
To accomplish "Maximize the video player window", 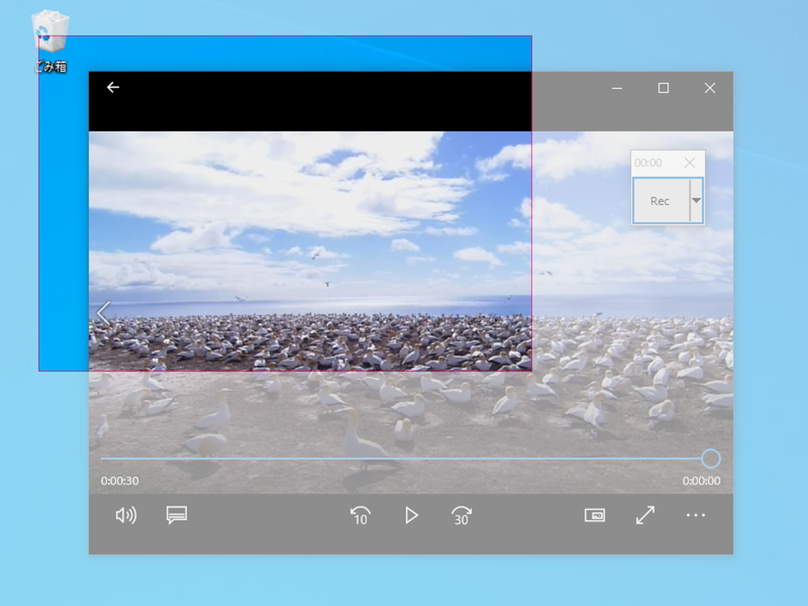I will [663, 88].
